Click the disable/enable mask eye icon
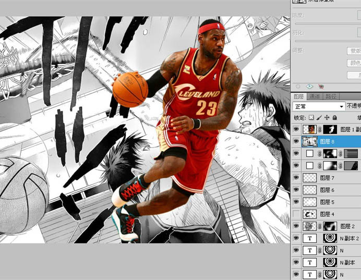 (321, 87)
